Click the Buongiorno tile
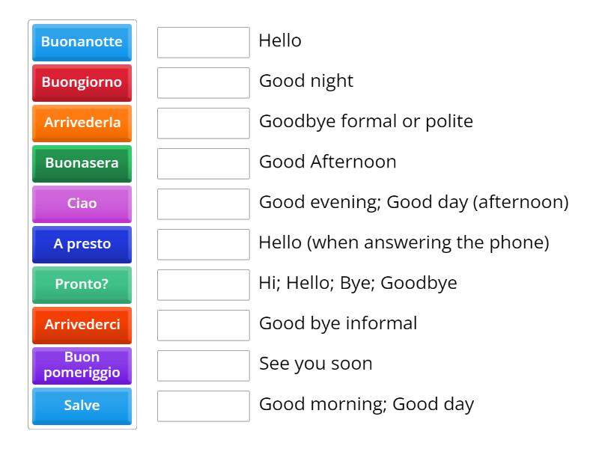The height and width of the screenshot is (449, 599). click(x=82, y=83)
